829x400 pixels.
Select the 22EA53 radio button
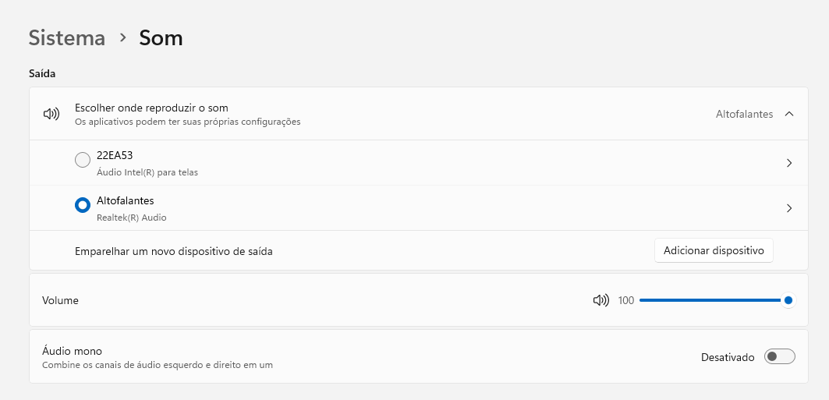[83, 160]
